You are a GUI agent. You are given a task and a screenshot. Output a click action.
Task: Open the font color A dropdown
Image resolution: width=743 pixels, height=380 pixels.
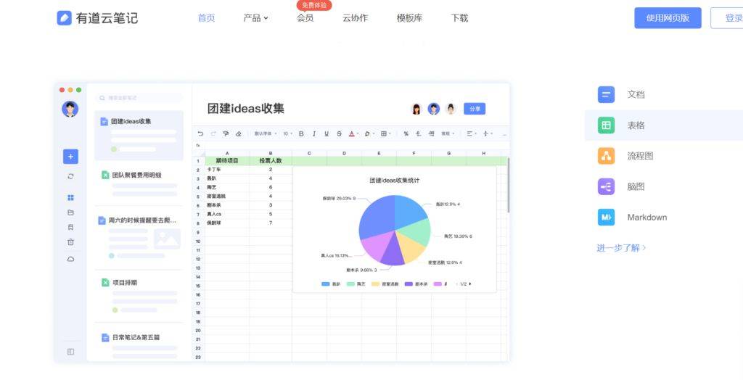tap(353, 134)
